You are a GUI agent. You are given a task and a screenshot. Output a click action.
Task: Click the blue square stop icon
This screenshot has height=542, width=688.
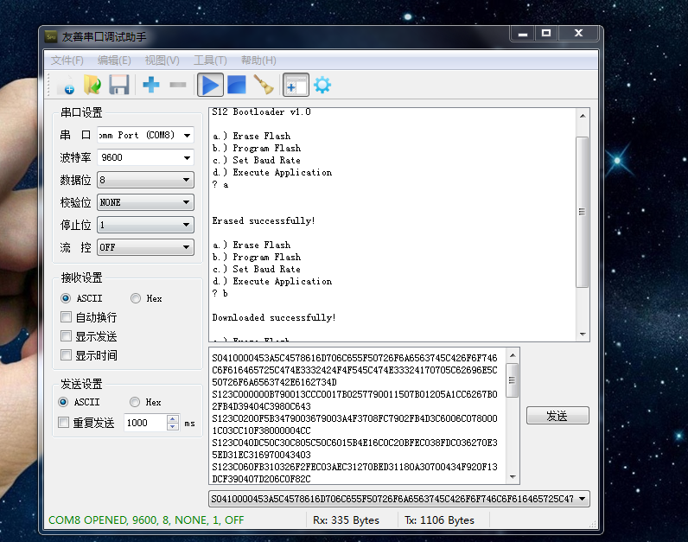[237, 85]
